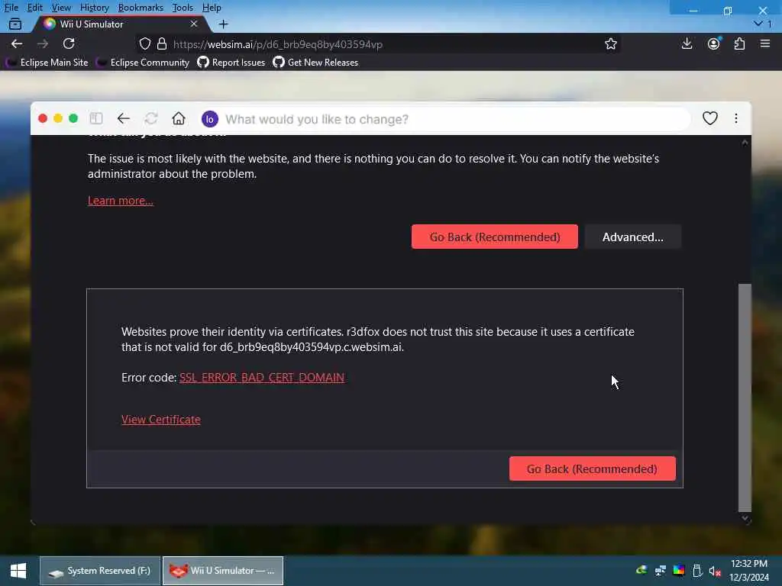This screenshot has height=586, width=782.
Task: Click the green maximize dot in websim window
Action: pyautogui.click(x=73, y=118)
